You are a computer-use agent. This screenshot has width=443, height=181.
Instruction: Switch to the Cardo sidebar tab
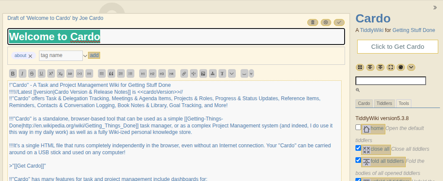[364, 103]
